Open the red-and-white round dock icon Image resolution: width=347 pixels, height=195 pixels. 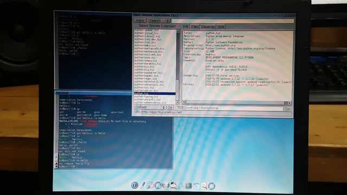click(x=165, y=185)
